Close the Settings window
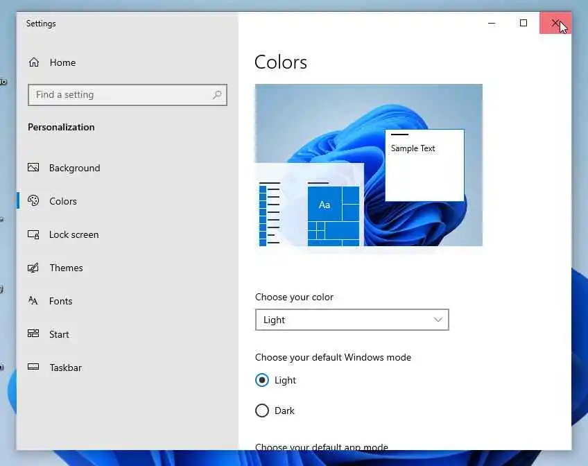588x466 pixels. pyautogui.click(x=555, y=24)
